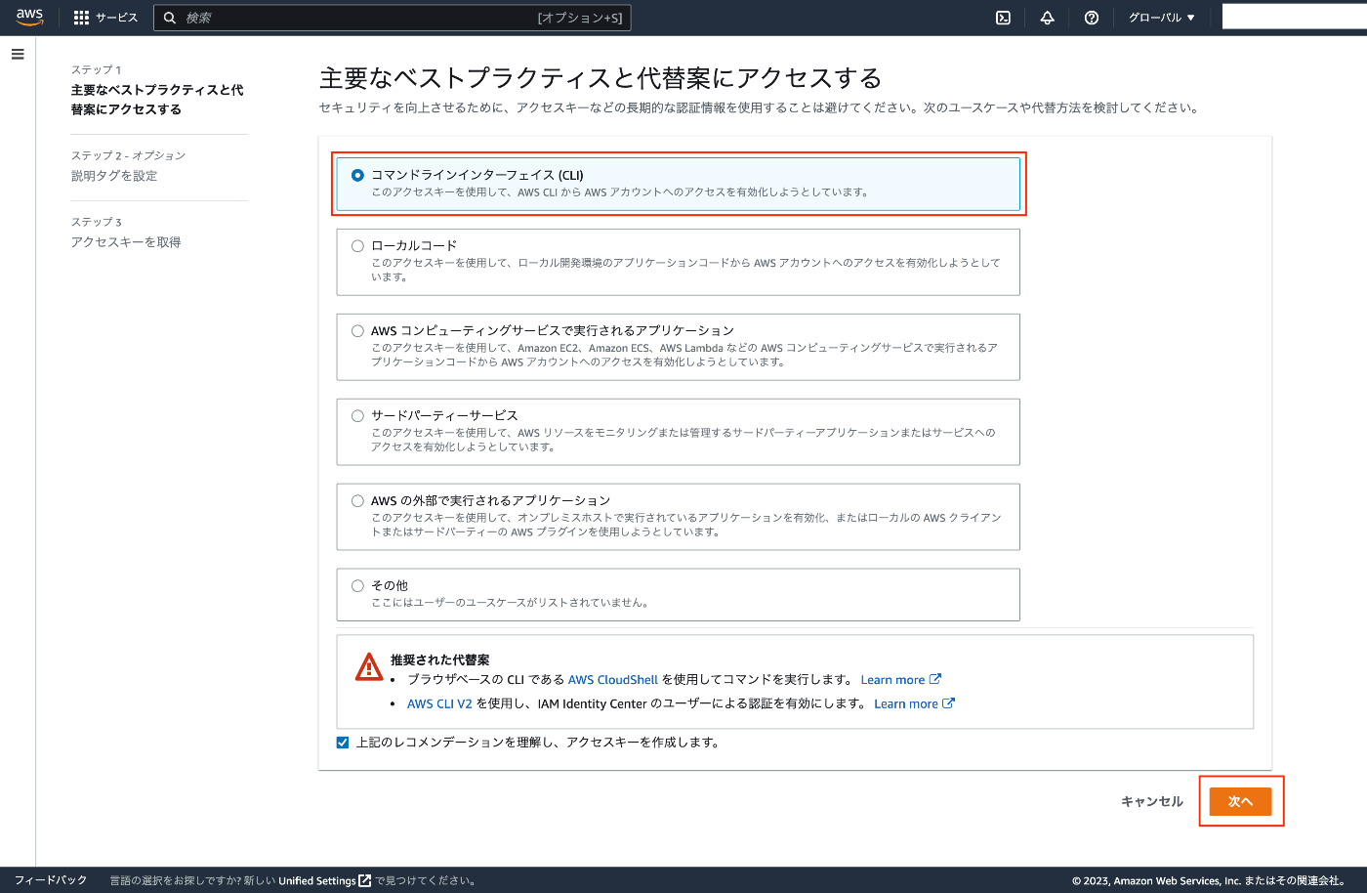Click the search box 検索
Image resolution: width=1367 pixels, height=893 pixels.
392,18
